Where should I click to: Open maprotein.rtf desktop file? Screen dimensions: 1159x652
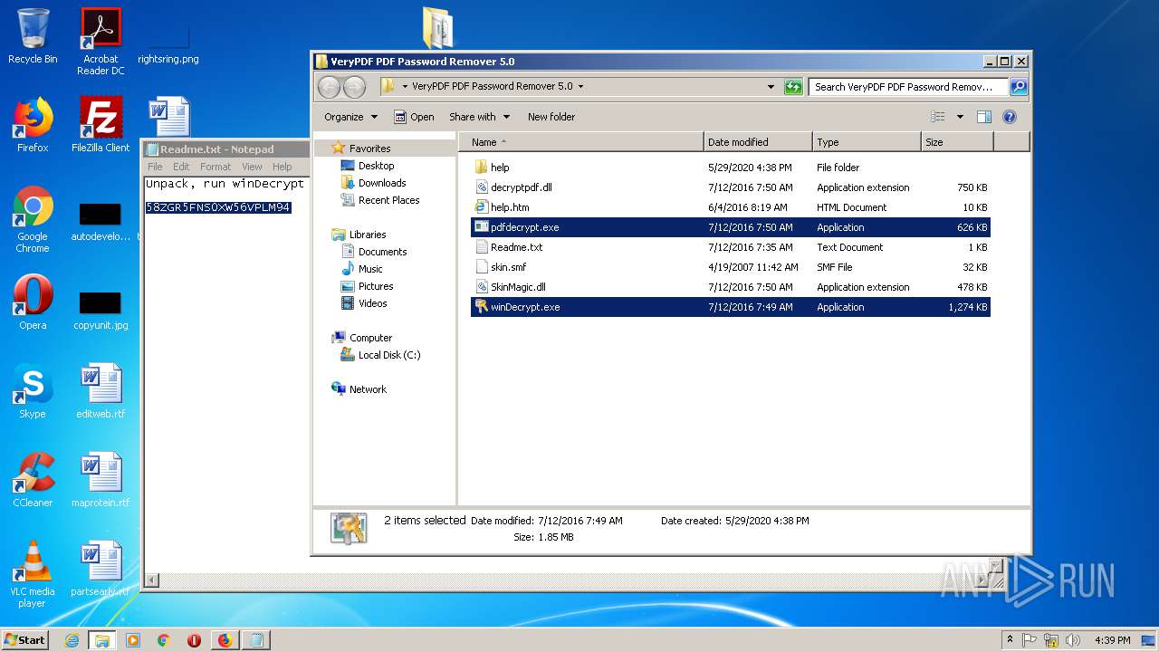(101, 480)
